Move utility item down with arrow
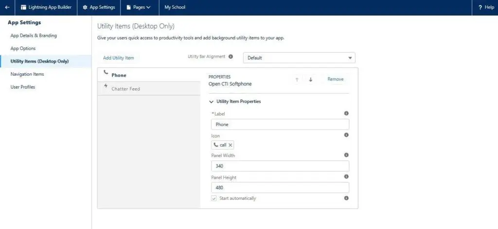The height and width of the screenshot is (229, 498). [x=311, y=80]
